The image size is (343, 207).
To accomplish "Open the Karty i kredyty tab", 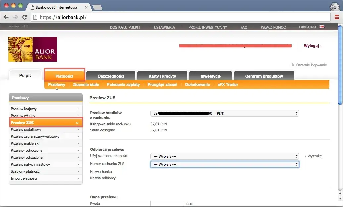I will pyautogui.click(x=162, y=76).
